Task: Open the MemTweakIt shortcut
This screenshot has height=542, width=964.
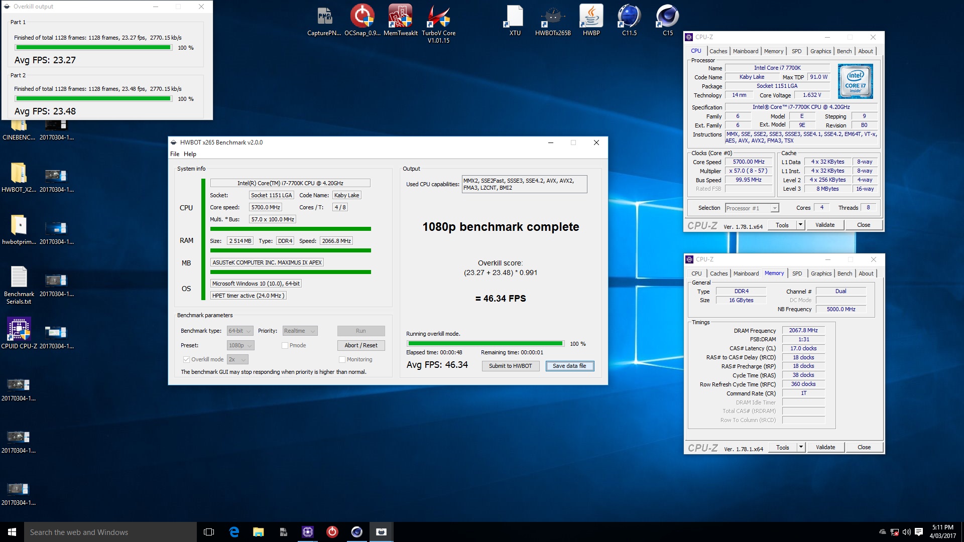Action: click(400, 20)
